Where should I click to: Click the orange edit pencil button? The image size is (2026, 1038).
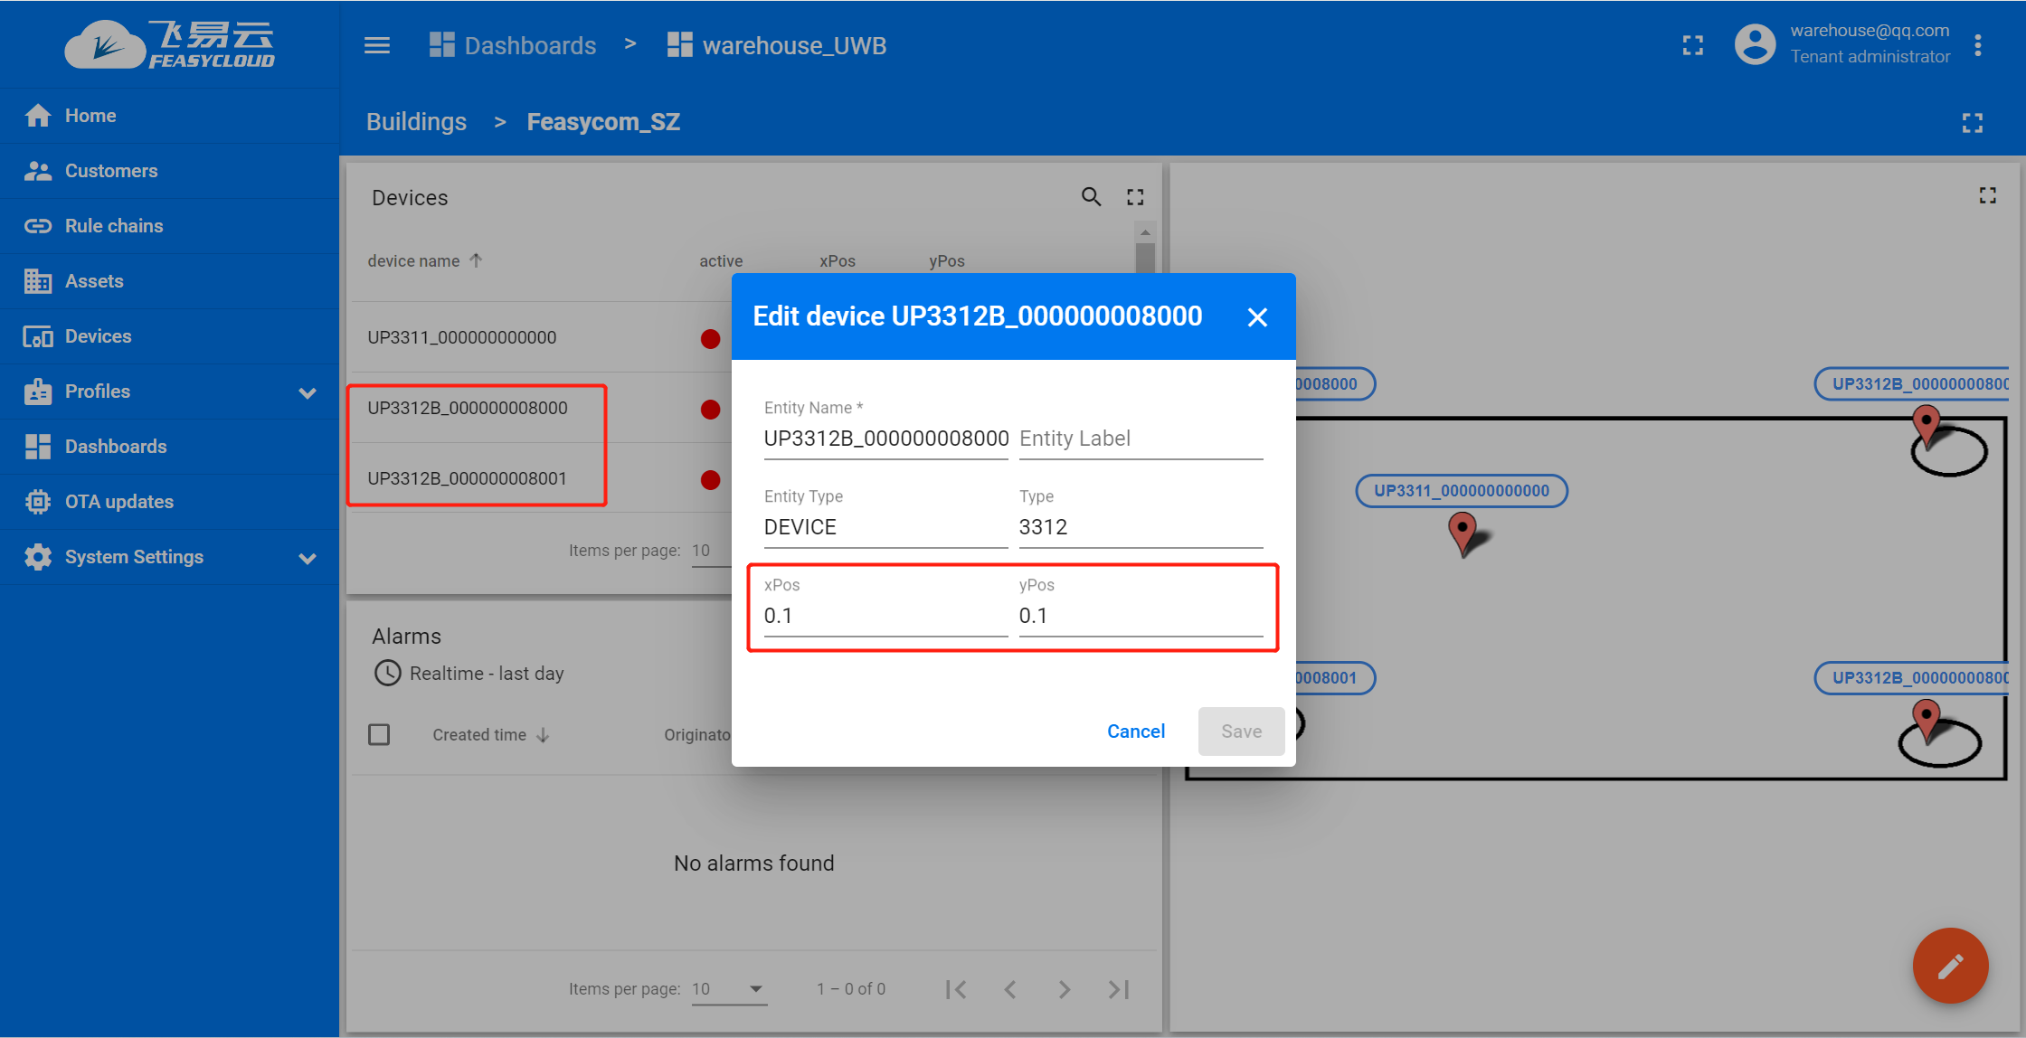pyautogui.click(x=1950, y=966)
